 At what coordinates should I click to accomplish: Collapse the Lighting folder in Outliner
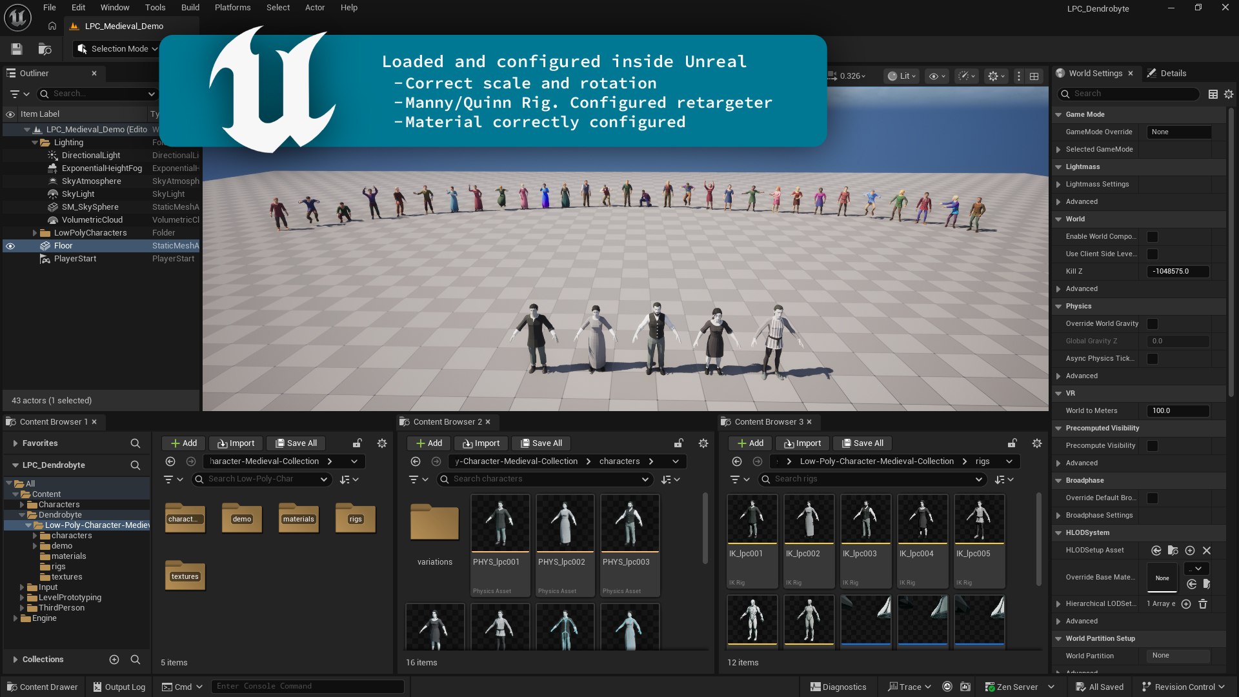click(x=35, y=143)
